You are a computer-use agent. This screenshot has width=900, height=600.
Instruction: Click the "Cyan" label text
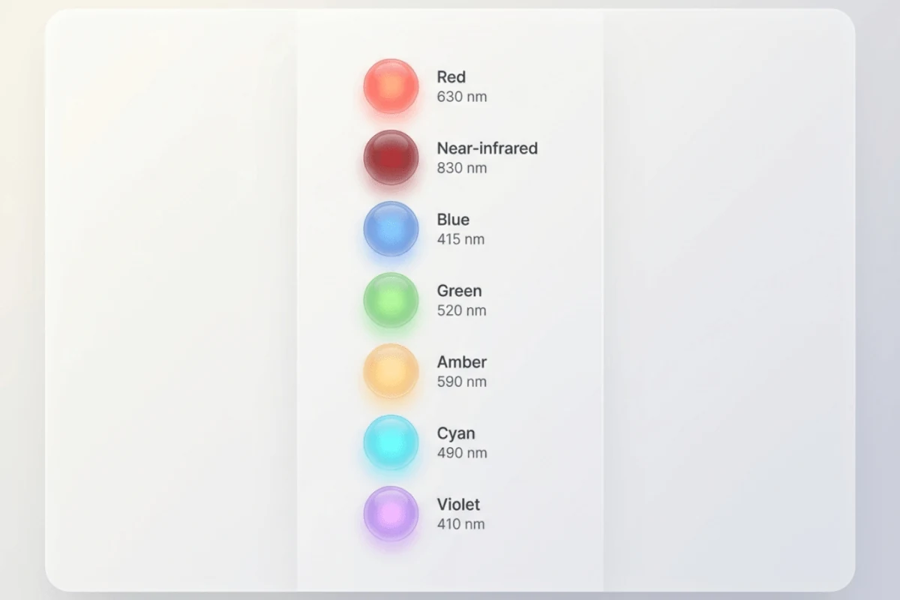pos(456,433)
